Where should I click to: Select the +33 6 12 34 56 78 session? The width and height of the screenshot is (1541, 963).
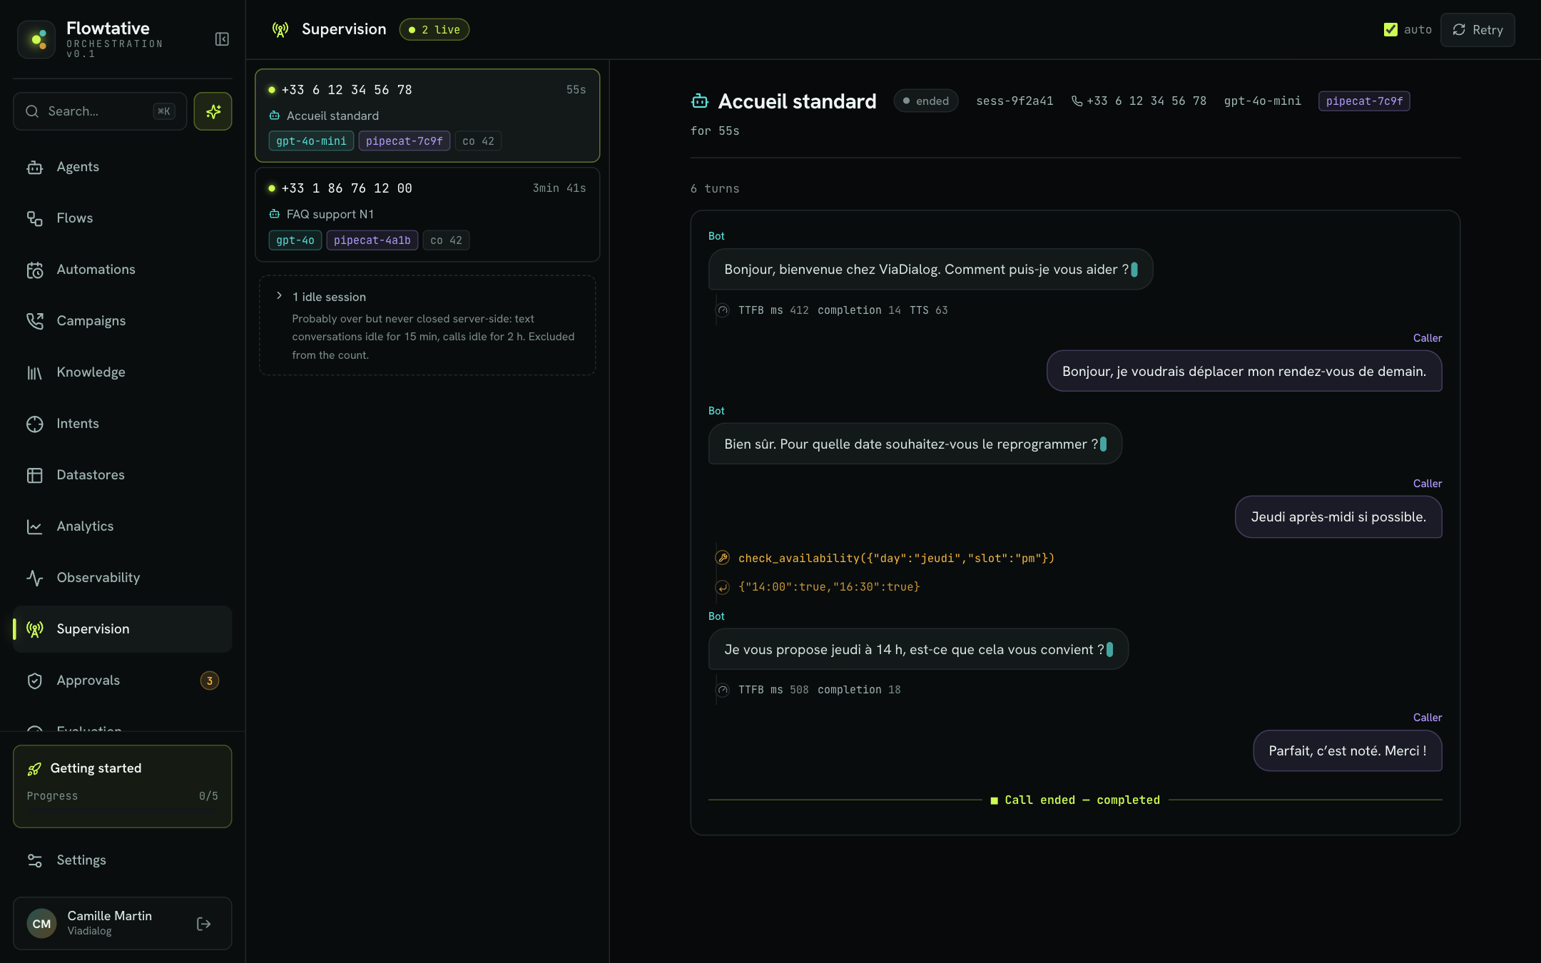(427, 116)
